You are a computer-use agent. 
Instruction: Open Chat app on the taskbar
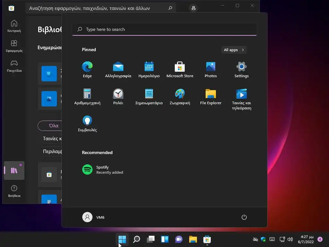click(x=179, y=239)
